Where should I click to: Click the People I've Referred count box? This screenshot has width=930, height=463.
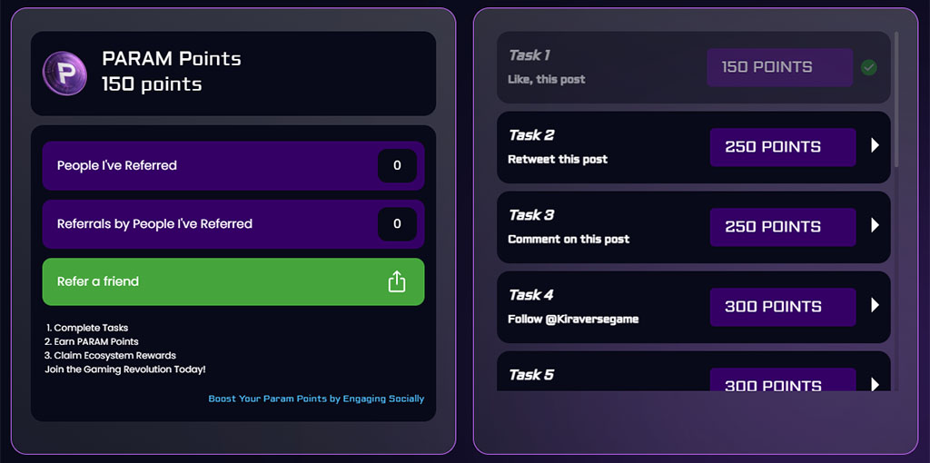(x=398, y=166)
